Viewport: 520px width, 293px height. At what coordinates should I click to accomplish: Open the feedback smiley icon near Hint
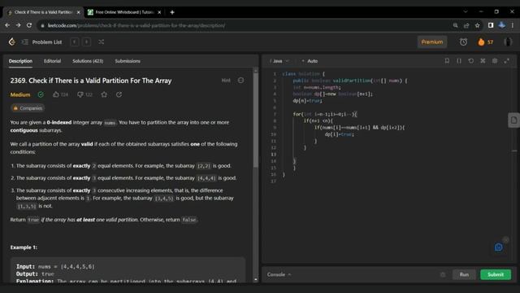[240, 81]
